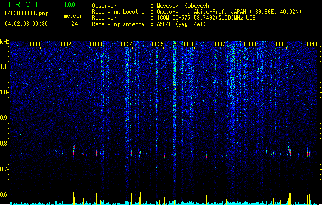Click the time marker 0040

click(311, 44)
